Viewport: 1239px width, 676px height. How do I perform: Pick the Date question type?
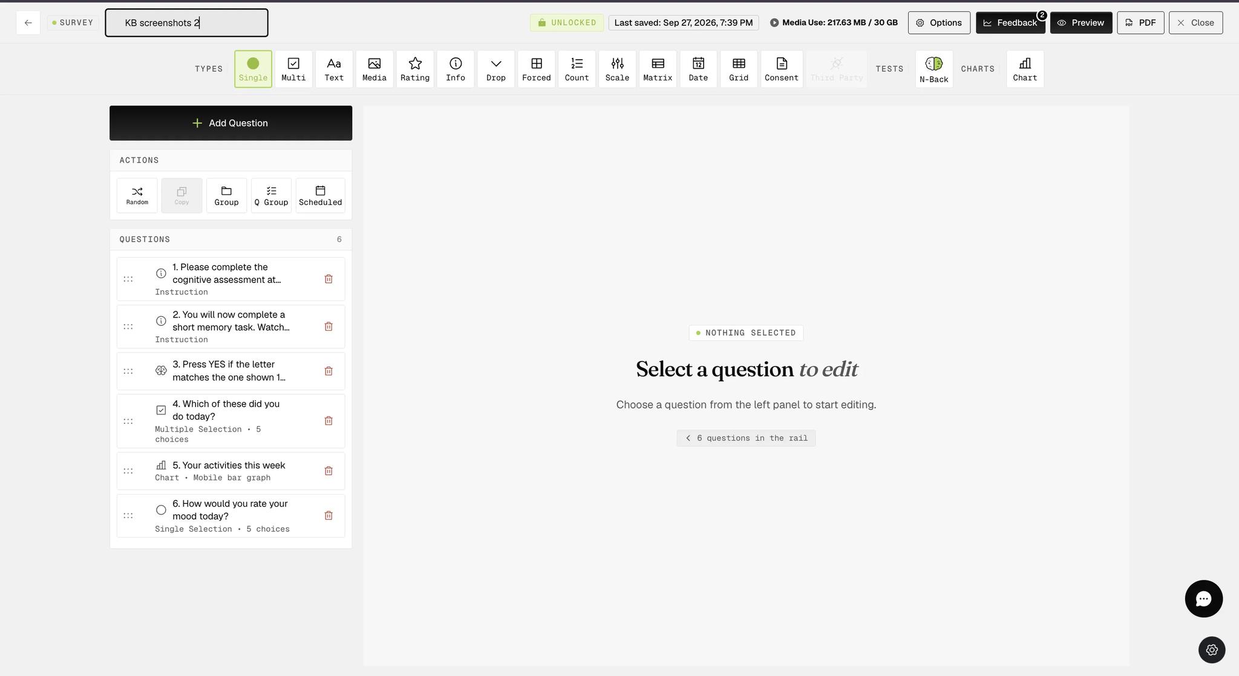tap(698, 69)
